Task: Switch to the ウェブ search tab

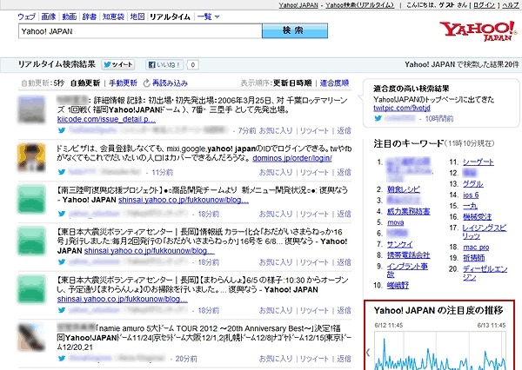Action: point(27,17)
